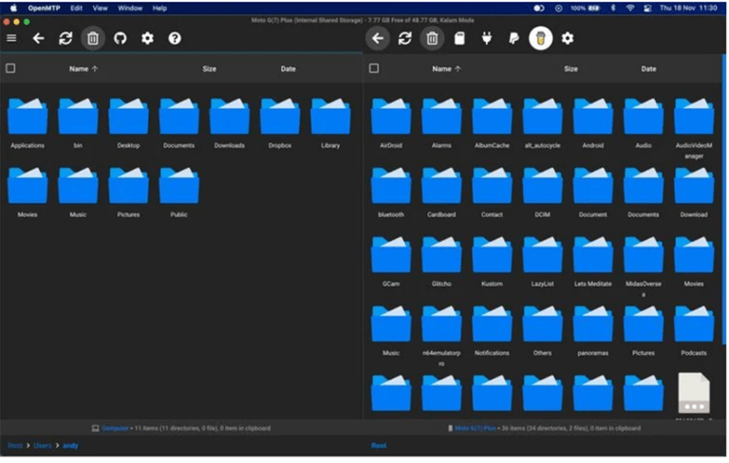
Task: Click the left pane delete trash icon
Action: coord(93,38)
